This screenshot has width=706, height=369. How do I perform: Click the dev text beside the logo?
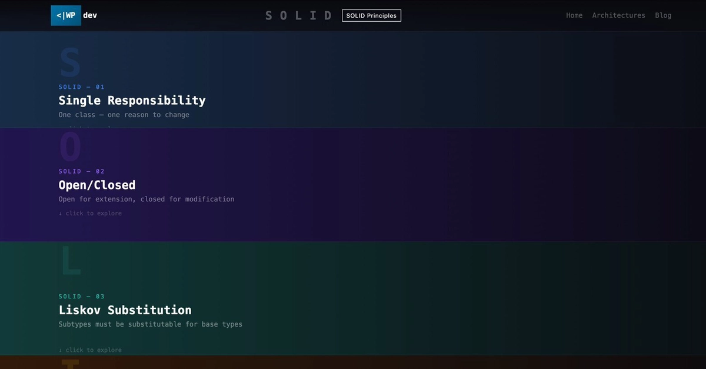(90, 15)
